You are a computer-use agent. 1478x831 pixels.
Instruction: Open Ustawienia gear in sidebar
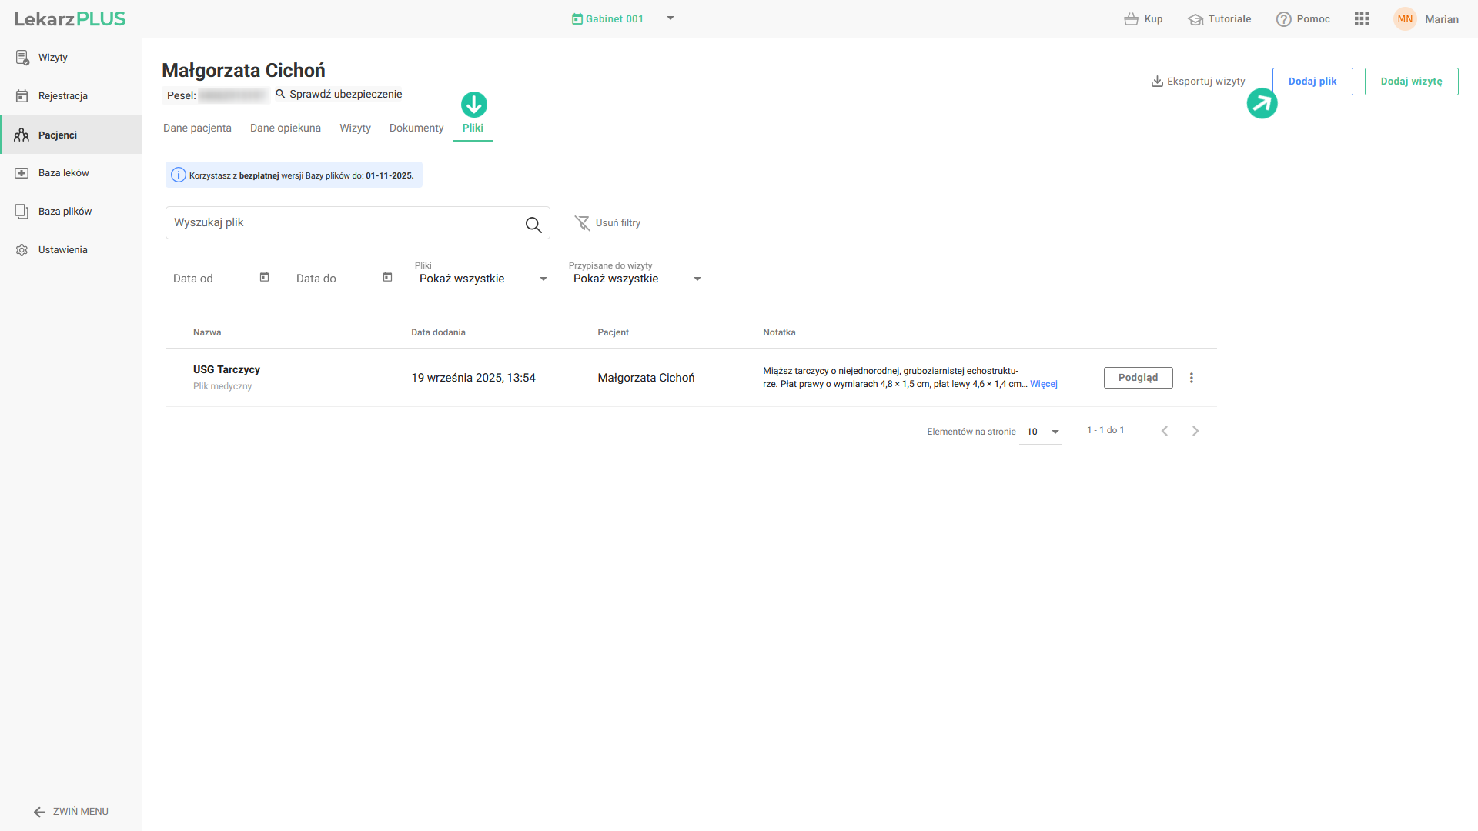22,250
